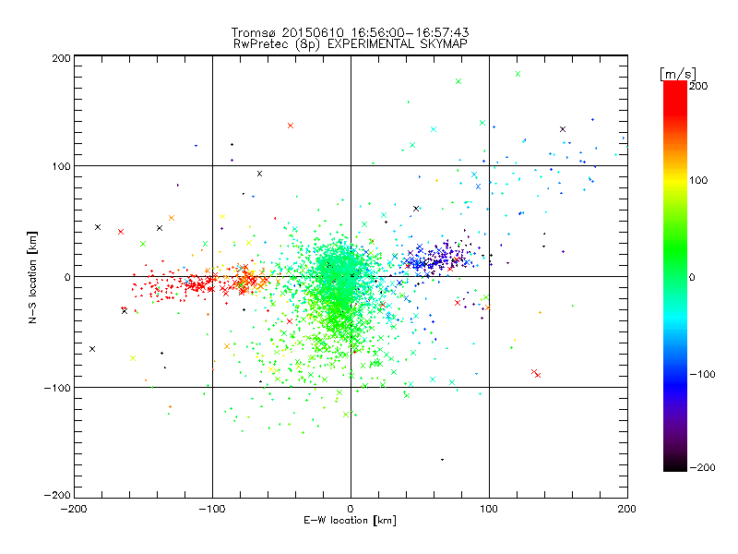738x554 pixels.
Task: Select the '[m/s]' colorbar unit label
Action: pyautogui.click(x=677, y=74)
